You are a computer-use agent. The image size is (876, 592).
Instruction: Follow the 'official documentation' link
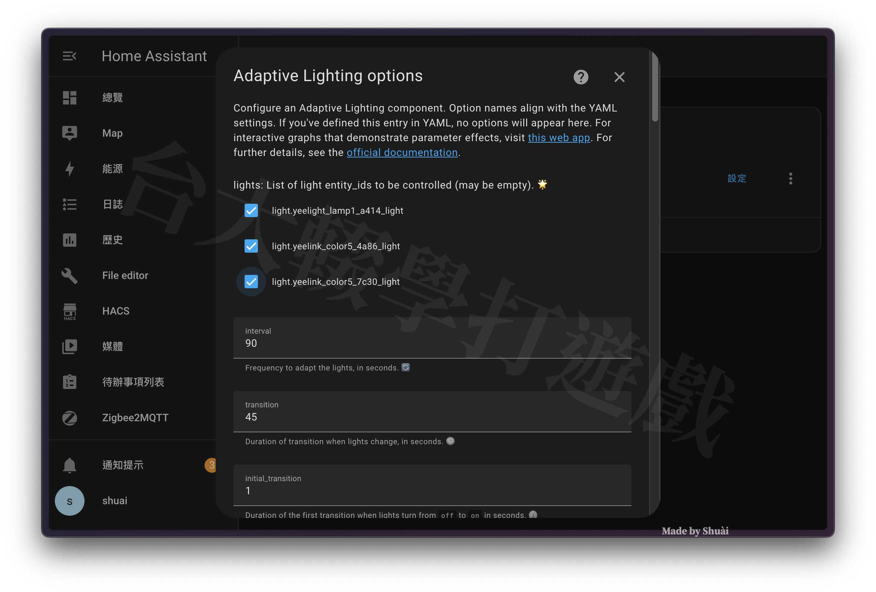tap(402, 153)
